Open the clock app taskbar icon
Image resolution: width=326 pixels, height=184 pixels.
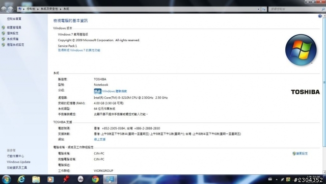coord(80,179)
